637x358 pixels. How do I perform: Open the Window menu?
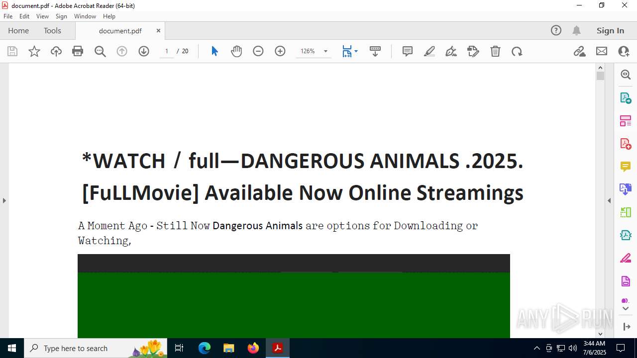tap(85, 16)
